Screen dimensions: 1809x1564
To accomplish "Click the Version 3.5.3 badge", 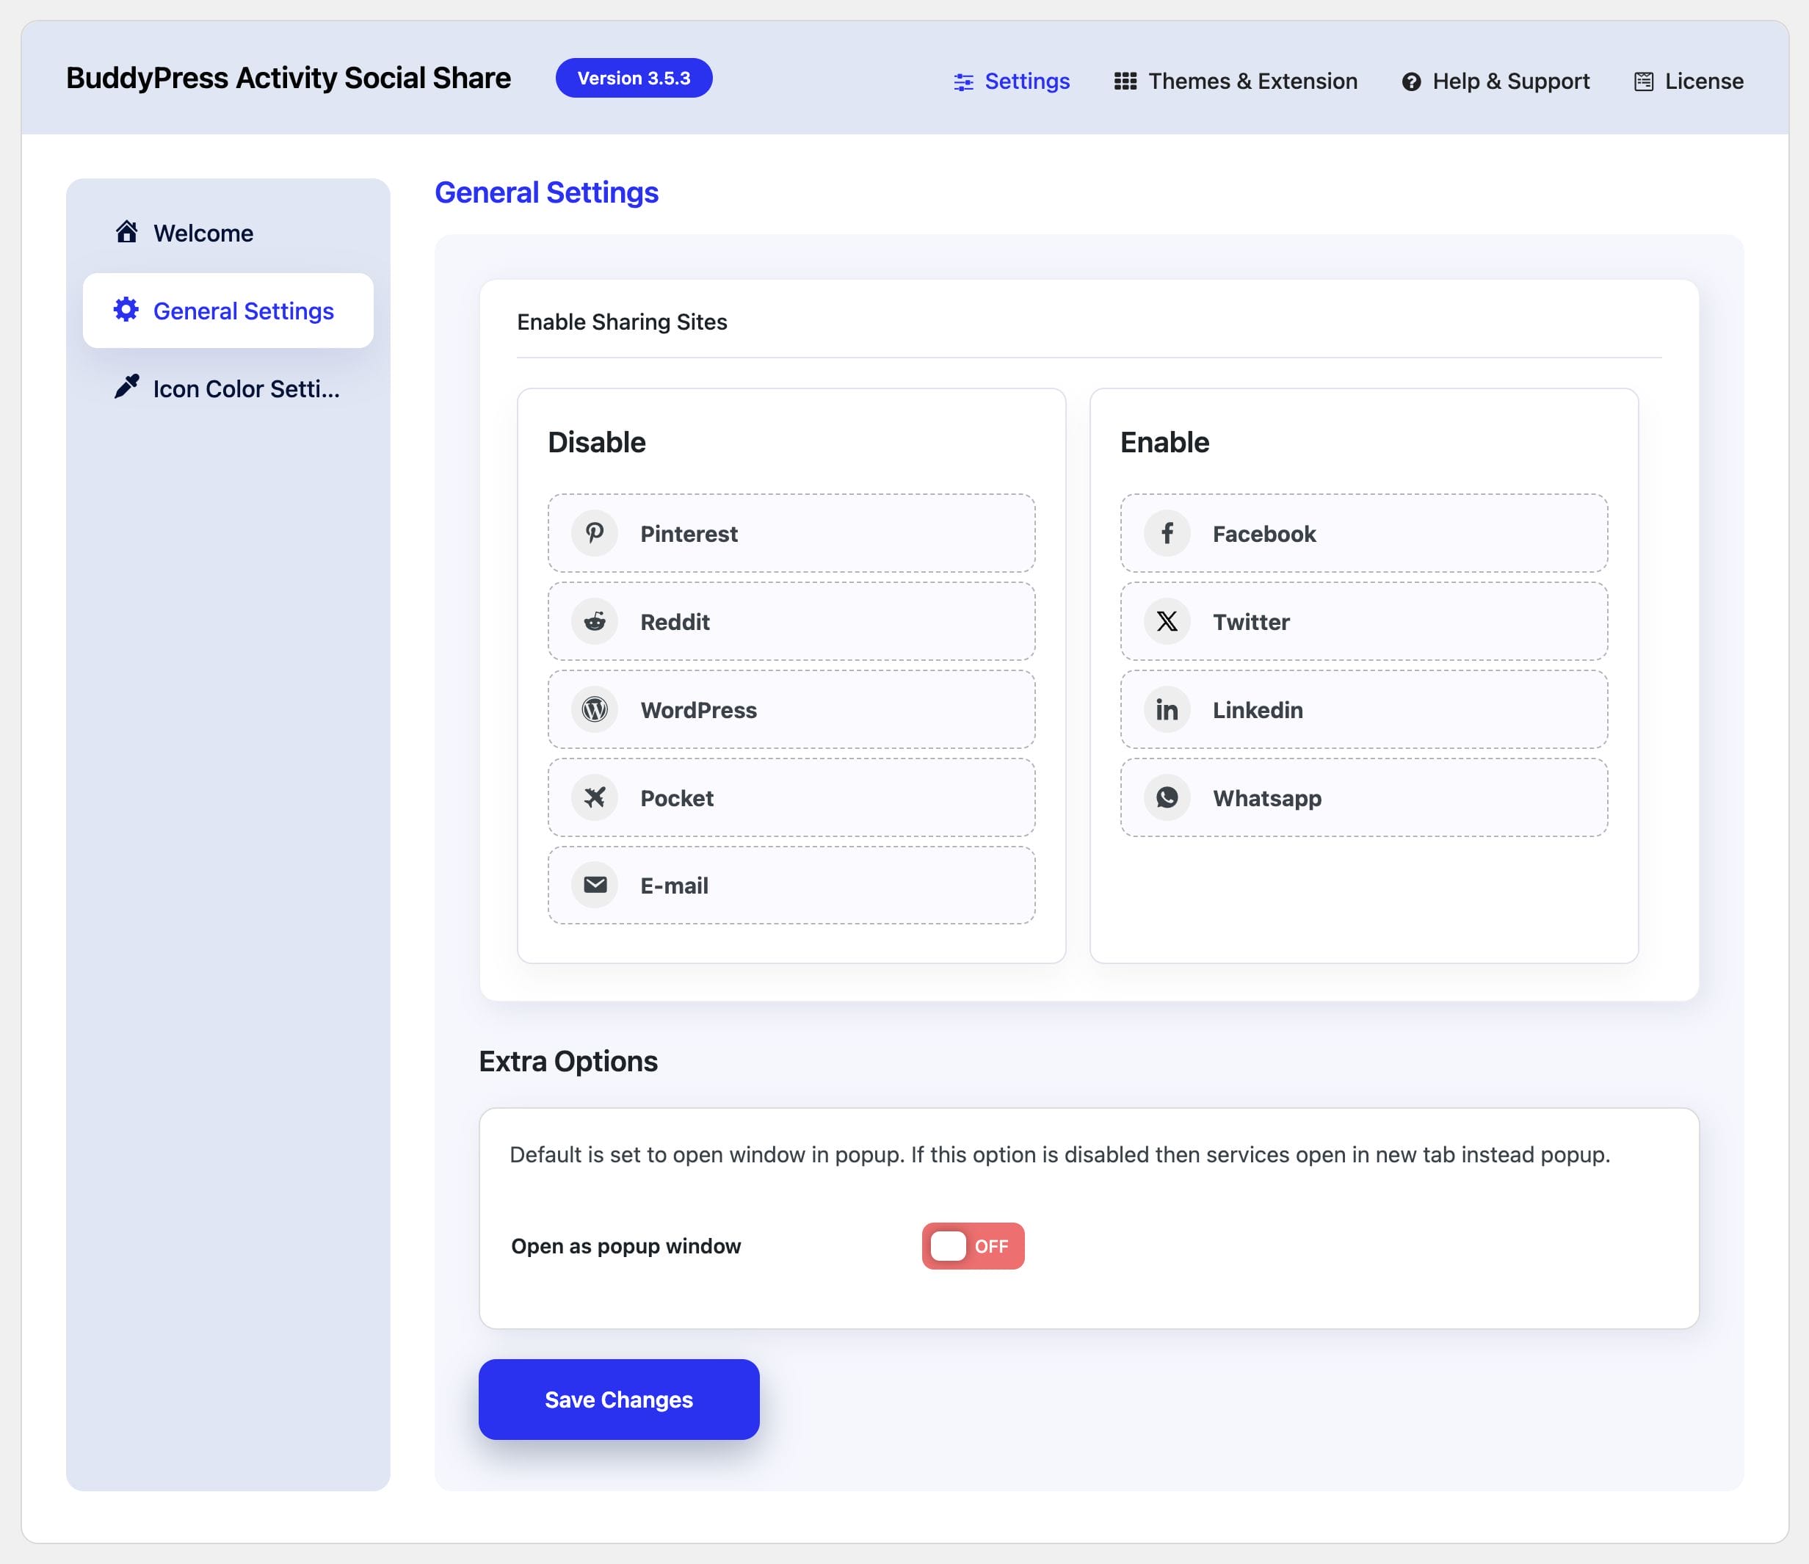I will [634, 79].
